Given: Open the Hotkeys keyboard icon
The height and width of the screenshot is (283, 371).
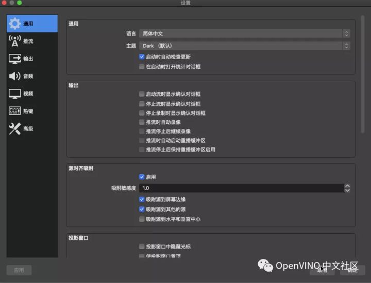Looking at the screenshot, I should tap(15, 111).
